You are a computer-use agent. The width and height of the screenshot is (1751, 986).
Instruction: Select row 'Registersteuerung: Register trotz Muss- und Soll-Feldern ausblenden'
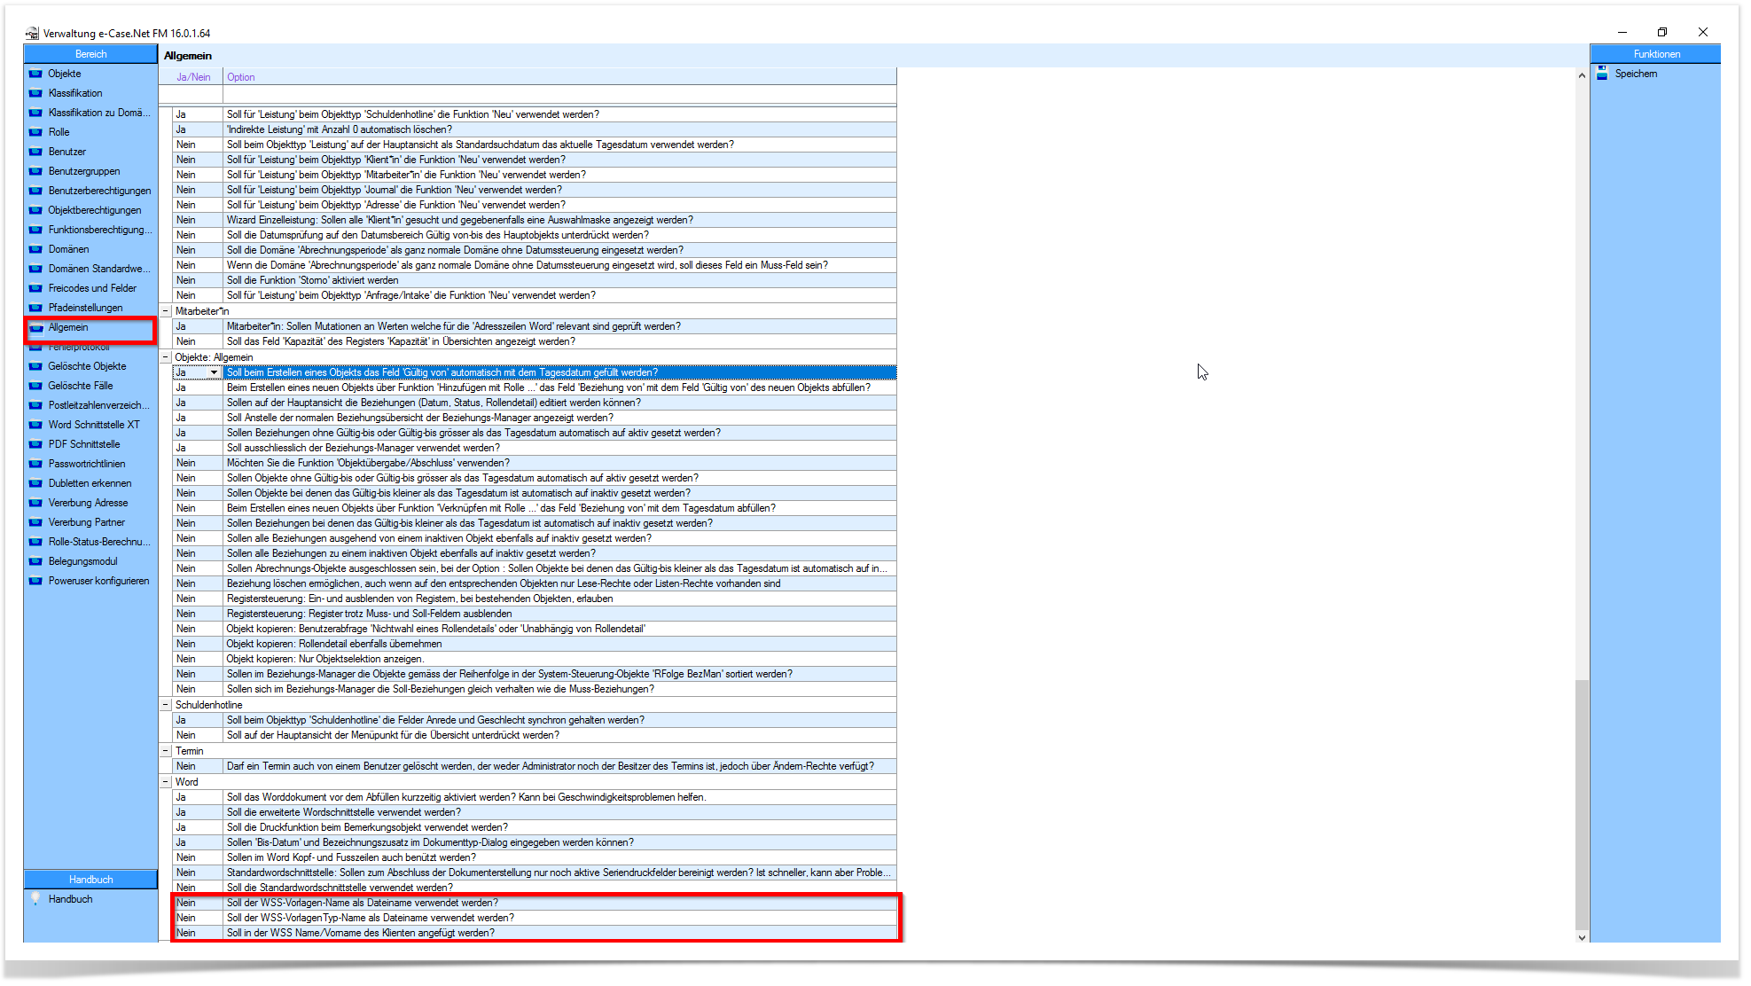[534, 614]
